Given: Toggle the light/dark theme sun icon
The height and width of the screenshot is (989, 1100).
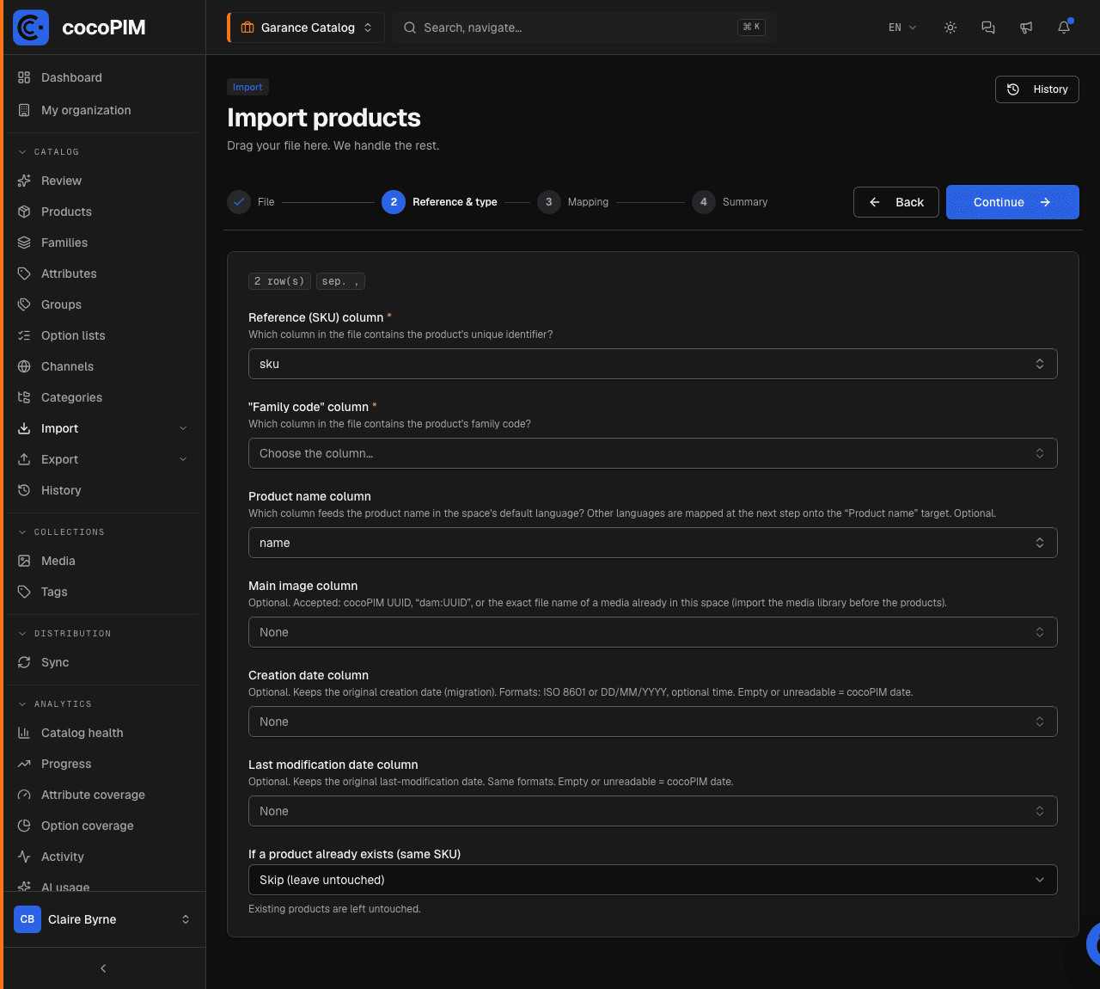Looking at the screenshot, I should coord(950,28).
